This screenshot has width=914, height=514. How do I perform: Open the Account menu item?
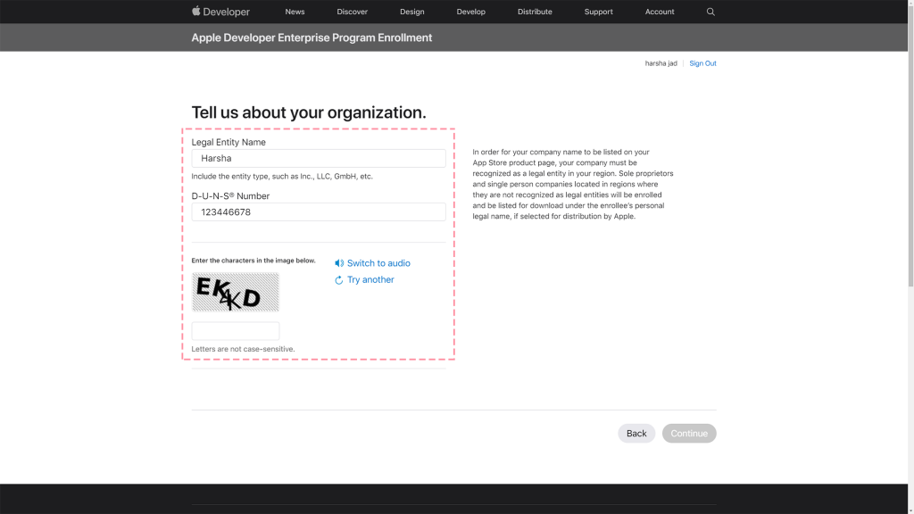(660, 12)
